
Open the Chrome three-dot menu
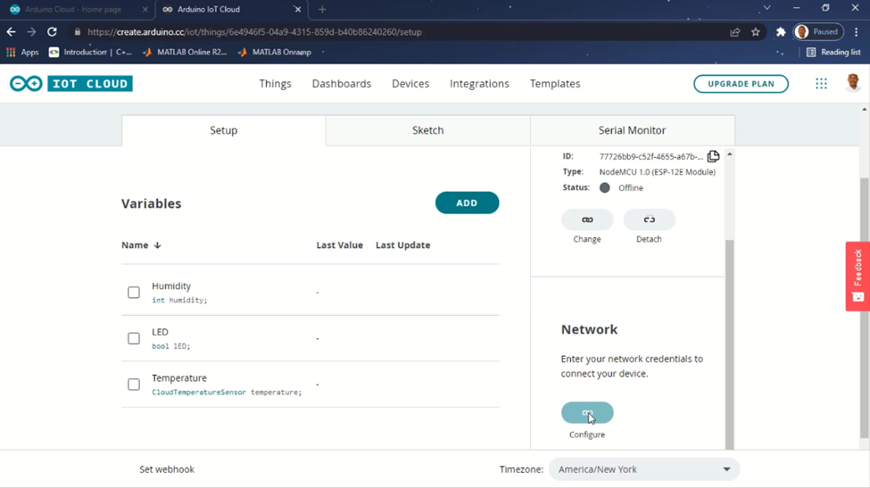click(857, 32)
